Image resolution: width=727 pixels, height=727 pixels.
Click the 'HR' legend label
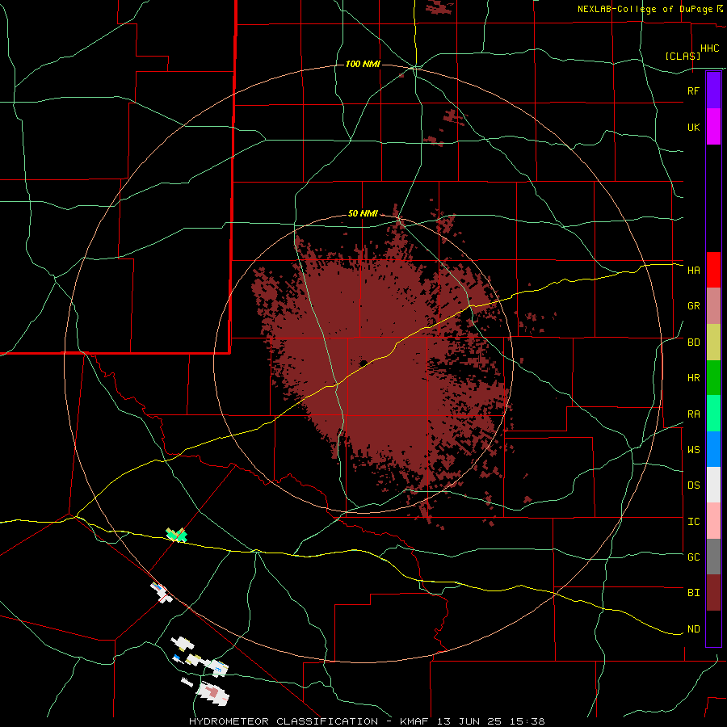[x=693, y=378]
